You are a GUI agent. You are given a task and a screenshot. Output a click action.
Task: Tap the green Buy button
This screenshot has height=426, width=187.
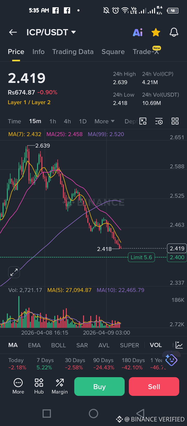(x=99, y=387)
